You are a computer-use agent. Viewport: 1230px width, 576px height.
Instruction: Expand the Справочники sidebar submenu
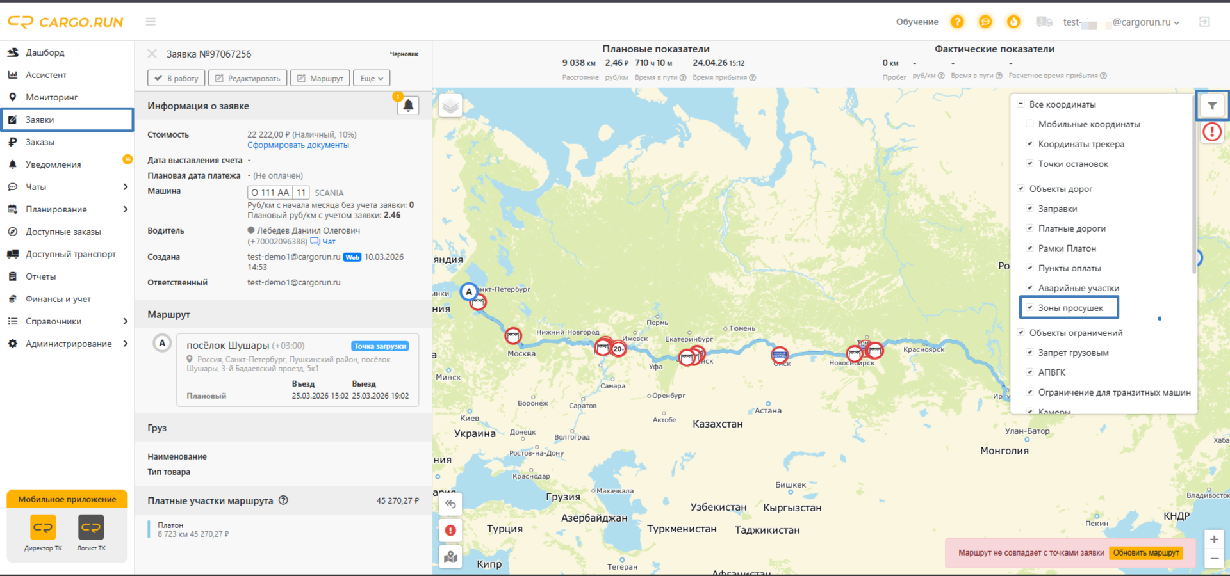point(125,321)
